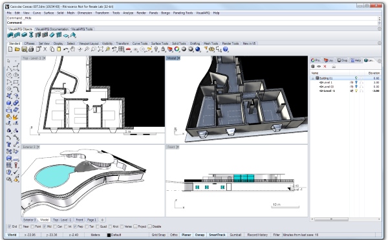
Task: Open Help with the blue question icon
Action: (x=225, y=49)
